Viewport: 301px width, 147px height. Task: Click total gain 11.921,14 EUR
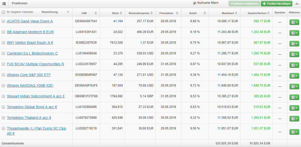pyautogui.click(x=260, y=143)
